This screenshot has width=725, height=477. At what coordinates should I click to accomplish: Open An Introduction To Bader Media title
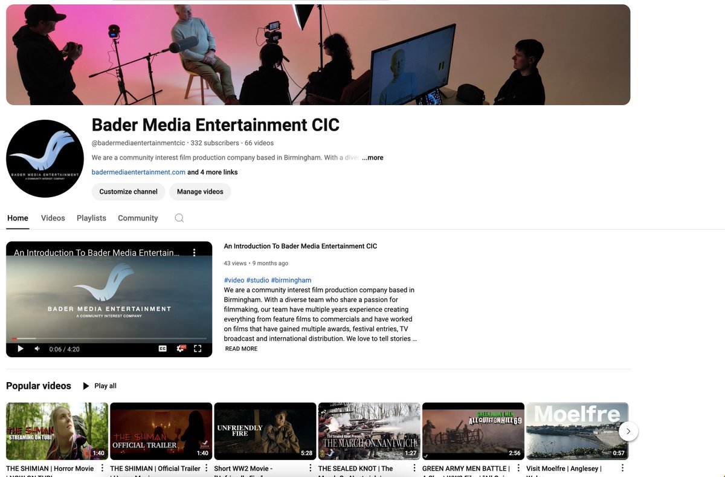(300, 246)
